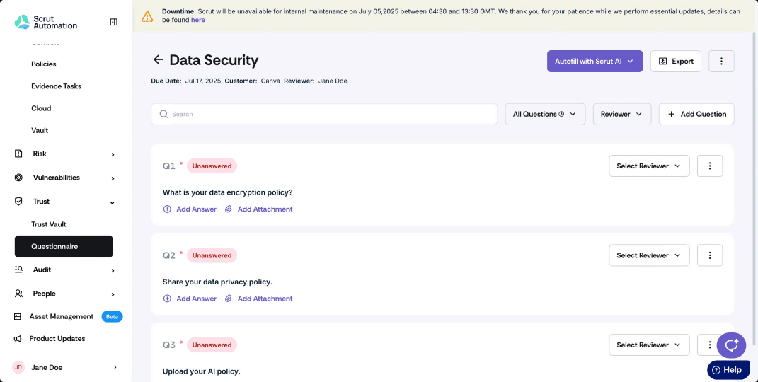Expand the Vulnerabilities sidebar section
The width and height of the screenshot is (758, 382).
click(64, 178)
